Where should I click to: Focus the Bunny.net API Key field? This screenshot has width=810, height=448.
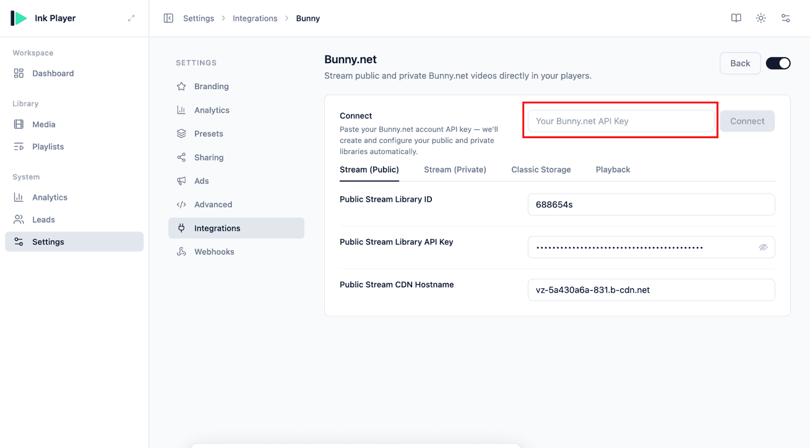(621, 121)
